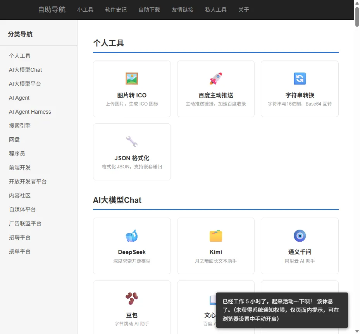
Task: Open the 软件史记 menu item
Action: click(x=116, y=10)
